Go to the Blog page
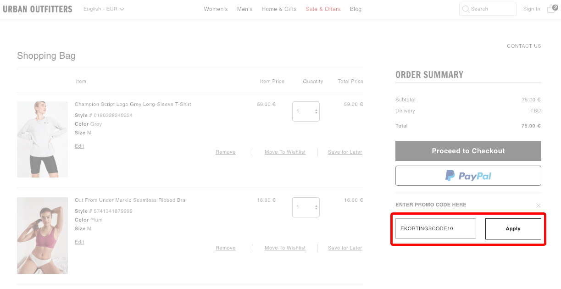This screenshot has height=289, width=561. (355, 9)
